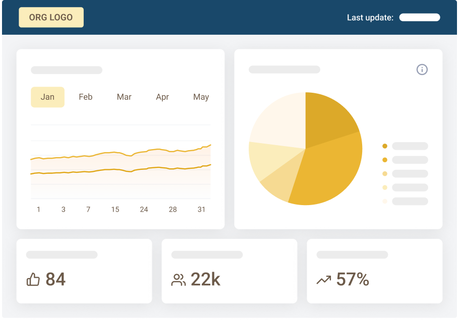Viewport: 459px width, 322px height.
Task: Click the 84 likes stat value
Action: [x=55, y=279]
